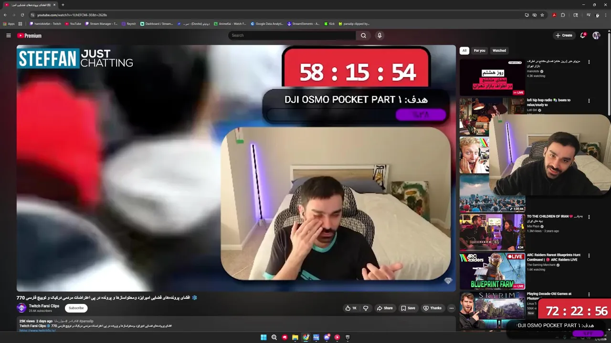The image size is (611, 343).
Task: Open the Windows Start menu
Action: [x=263, y=337]
